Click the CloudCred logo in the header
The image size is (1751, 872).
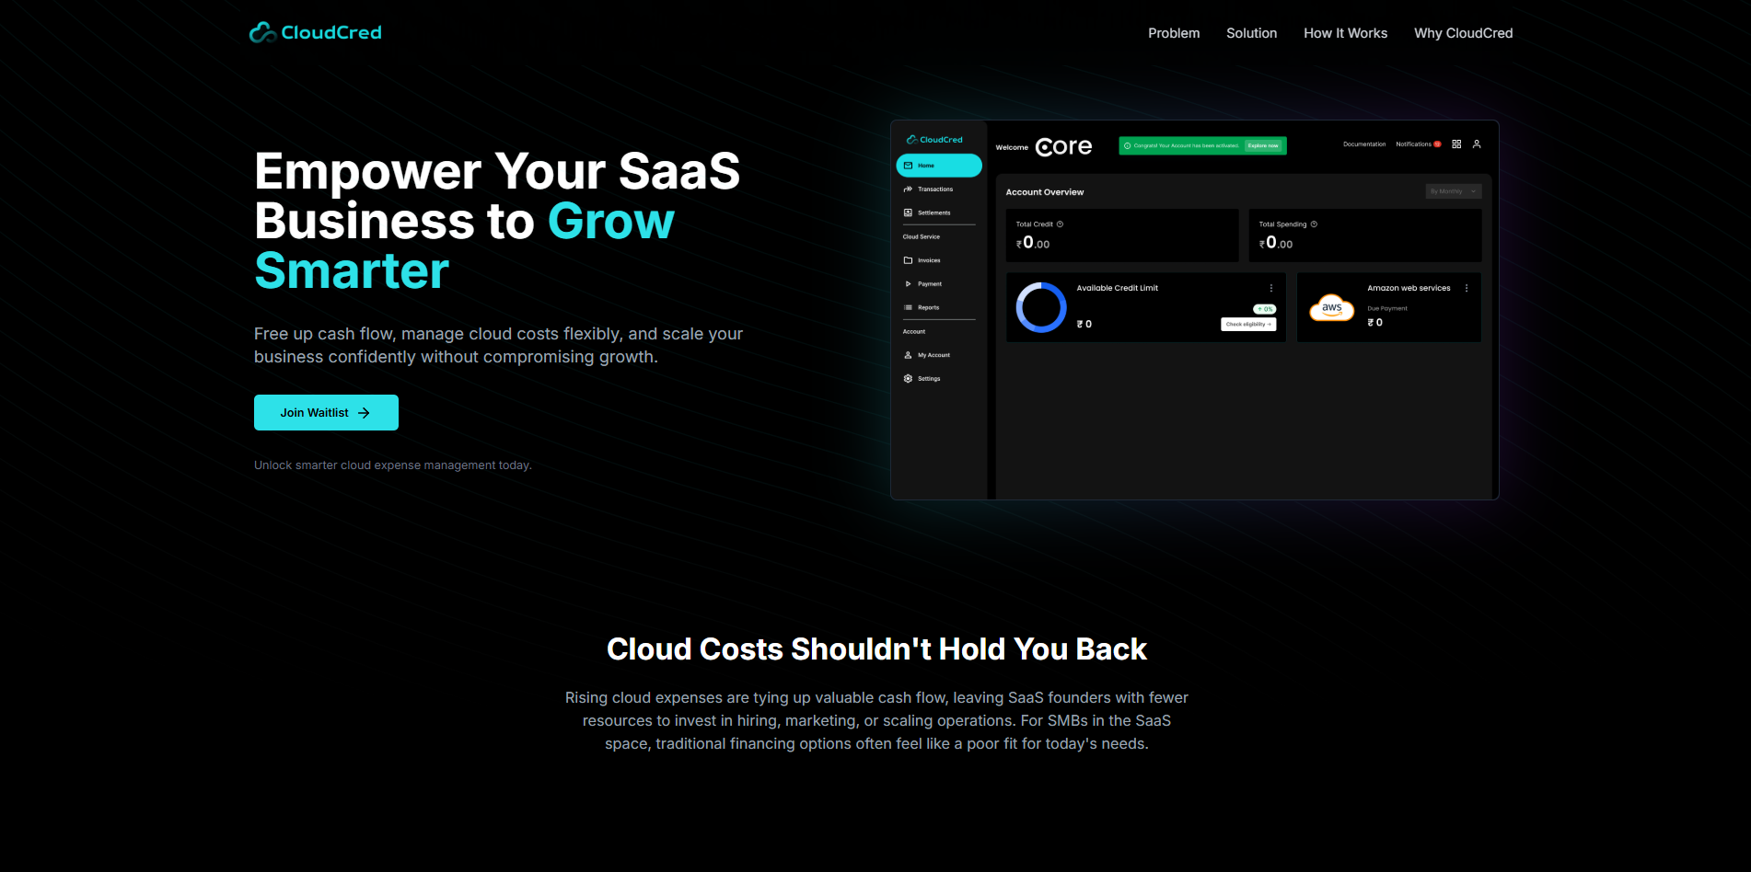tap(315, 32)
